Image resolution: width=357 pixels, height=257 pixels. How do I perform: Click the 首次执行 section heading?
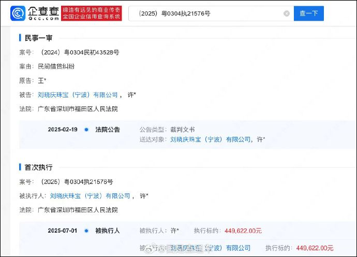coord(38,167)
